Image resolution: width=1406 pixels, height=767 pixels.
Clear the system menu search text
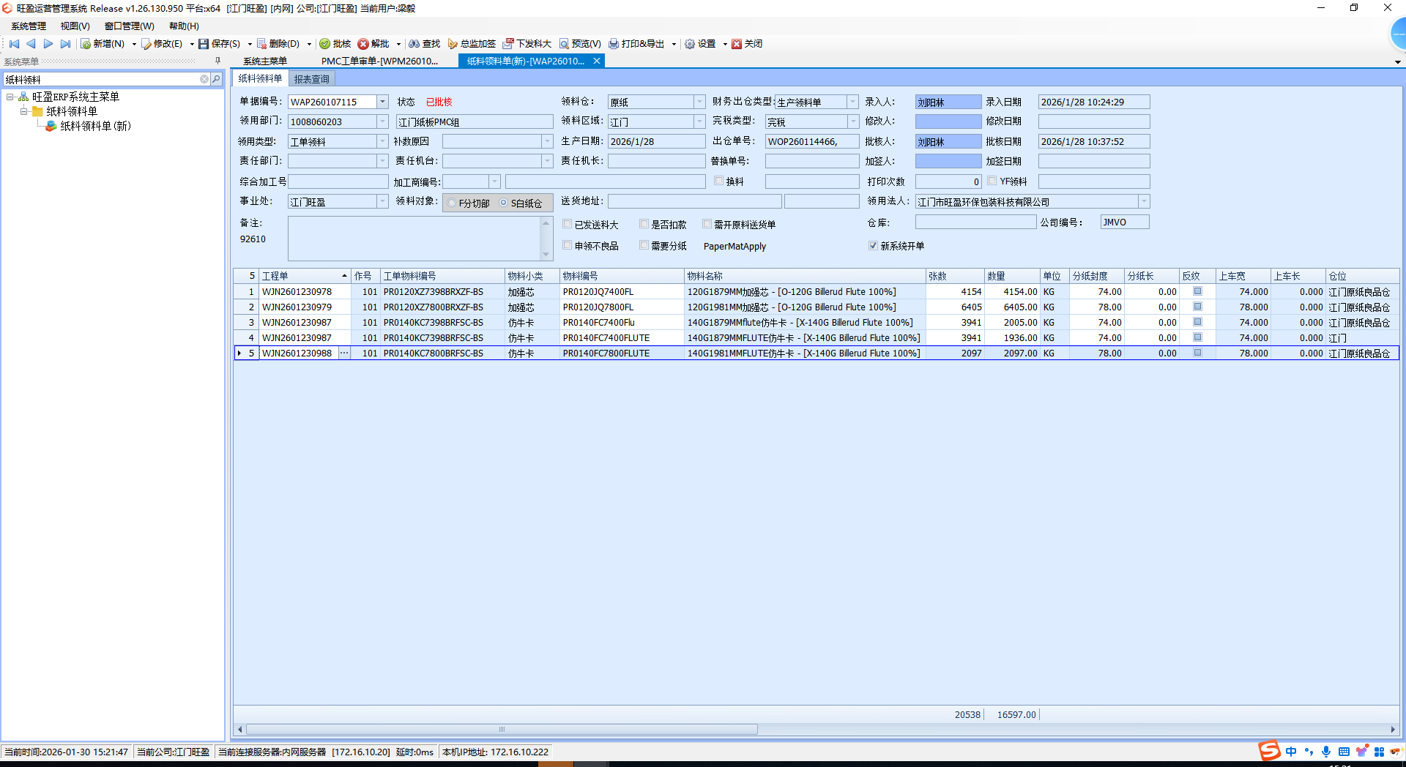click(x=204, y=79)
